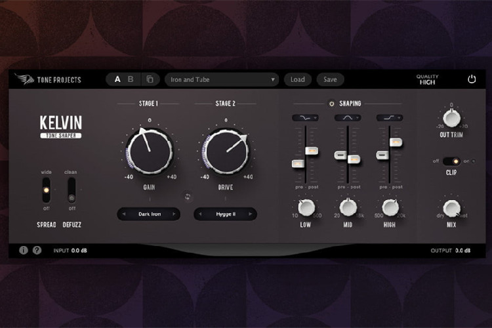Viewport: 492px width, 328px height.
Task: Open the help question mark icon
Action: 37,250
